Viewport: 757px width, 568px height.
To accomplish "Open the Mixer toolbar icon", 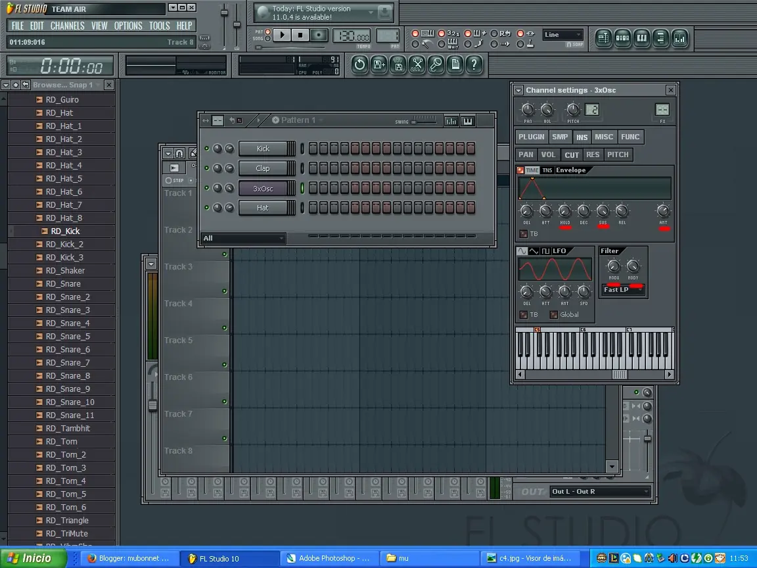I will coord(679,38).
